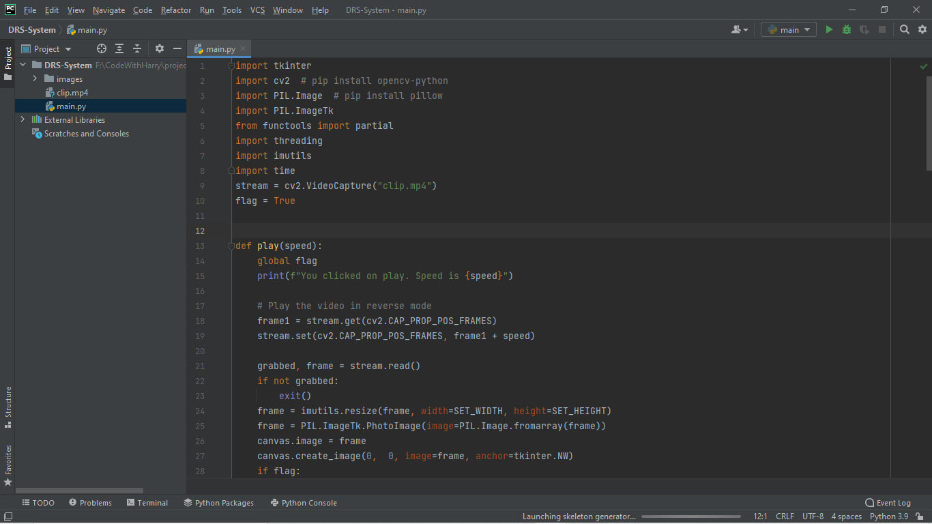Expand the images folder in tree
The image size is (932, 524).
[x=35, y=79]
